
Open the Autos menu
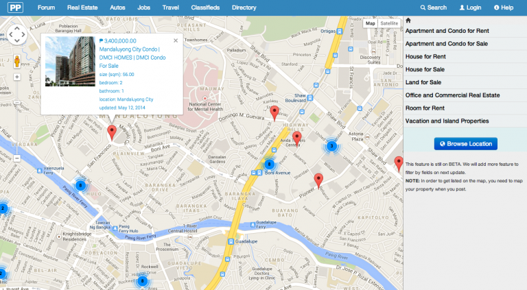(x=117, y=8)
